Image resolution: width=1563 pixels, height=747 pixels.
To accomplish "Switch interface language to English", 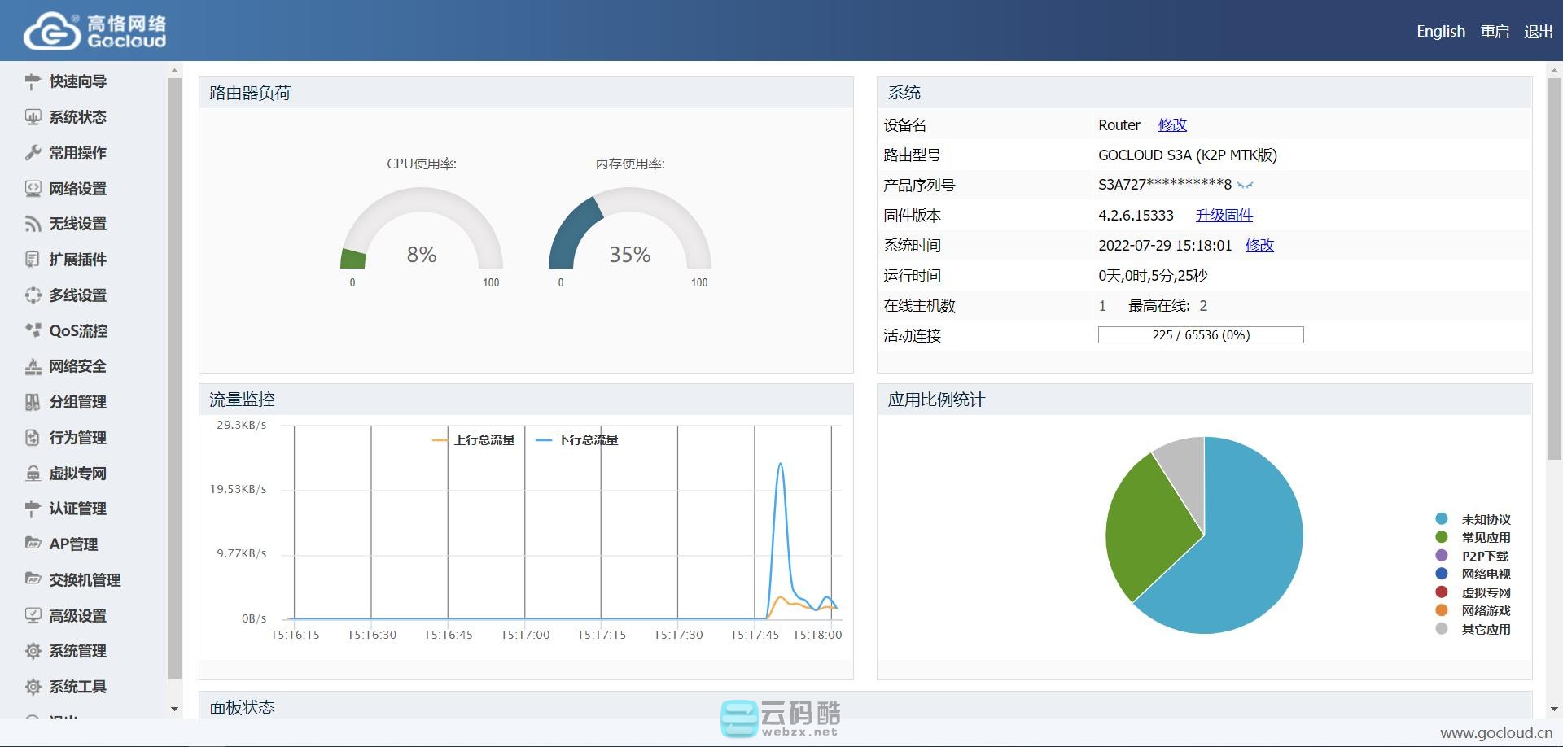I will pos(1440,31).
